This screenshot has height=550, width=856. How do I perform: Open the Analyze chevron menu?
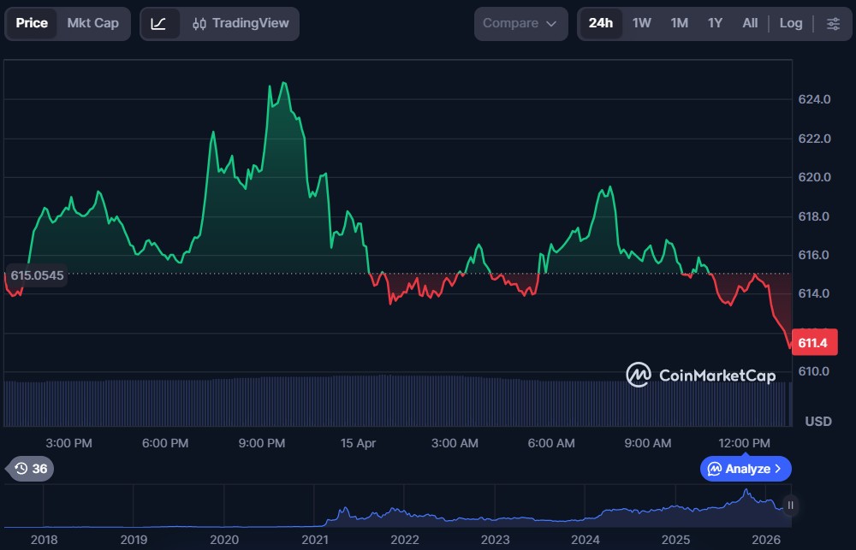tap(778, 469)
